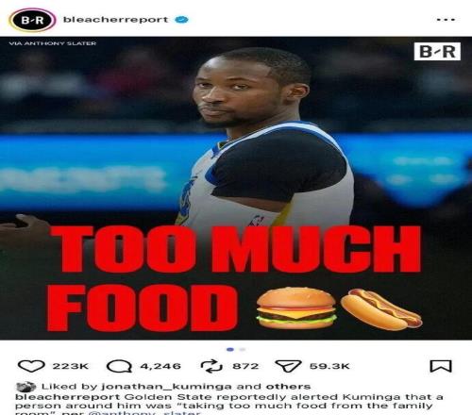Viewport: 472px width, 415px height.
Task: Share post with paper plane icon
Action: [x=288, y=366]
